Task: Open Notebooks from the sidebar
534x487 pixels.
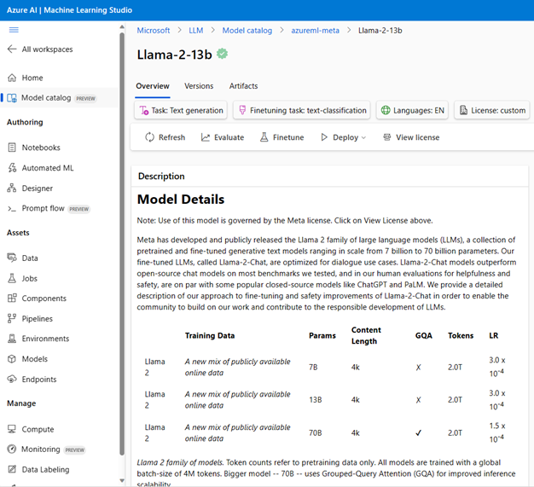Action: tap(41, 148)
